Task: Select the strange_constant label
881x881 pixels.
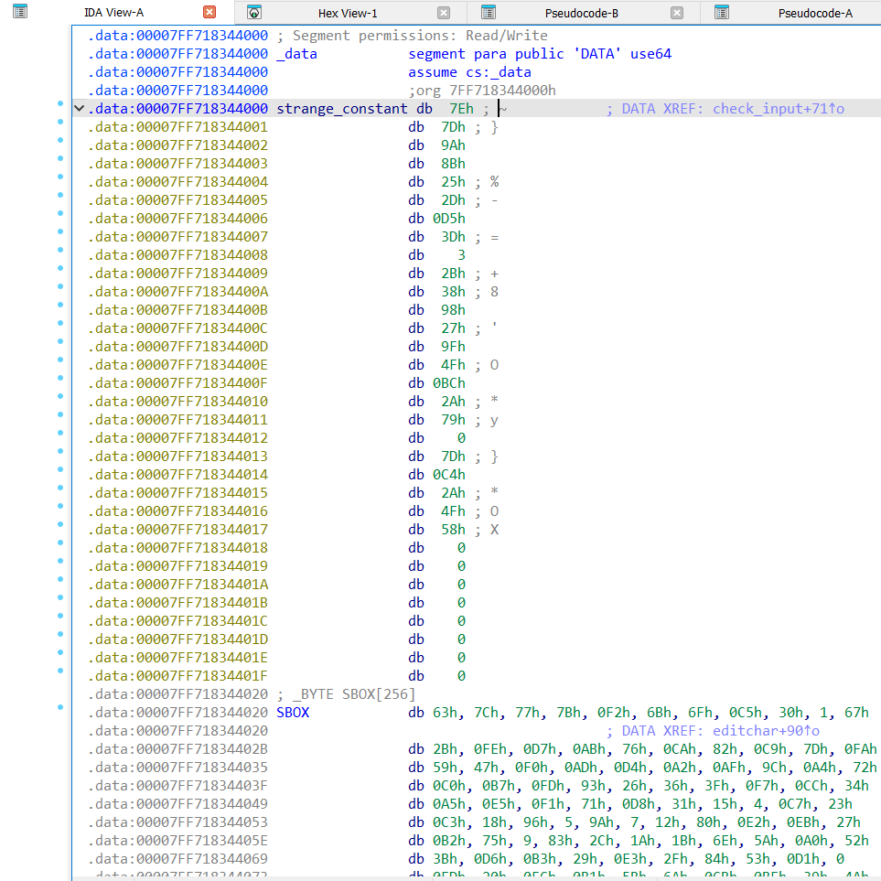Action: tap(341, 109)
